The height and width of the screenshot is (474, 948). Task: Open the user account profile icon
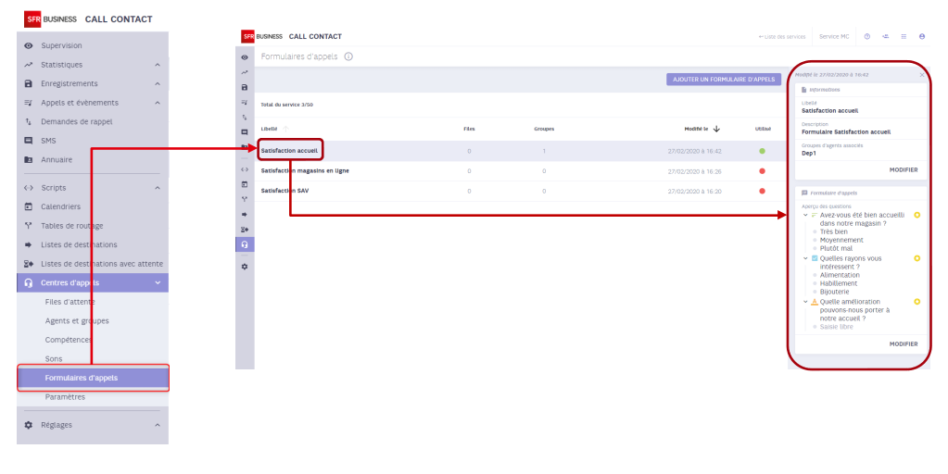click(x=922, y=36)
